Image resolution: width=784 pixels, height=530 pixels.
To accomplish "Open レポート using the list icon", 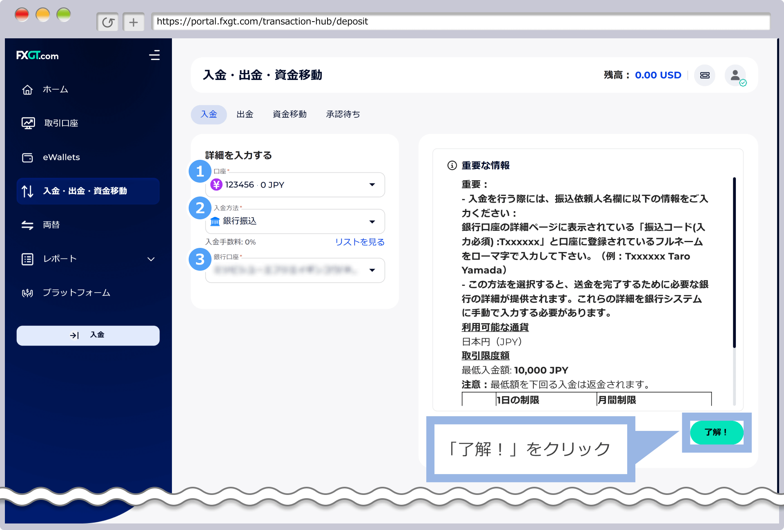I will pyautogui.click(x=27, y=258).
